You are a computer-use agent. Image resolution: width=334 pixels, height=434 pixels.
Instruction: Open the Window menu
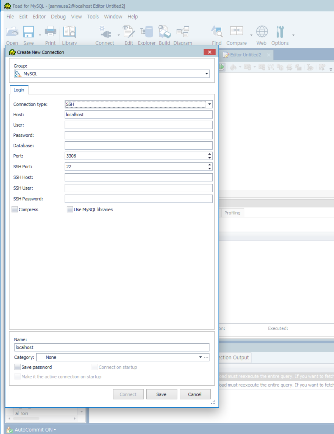[113, 17]
